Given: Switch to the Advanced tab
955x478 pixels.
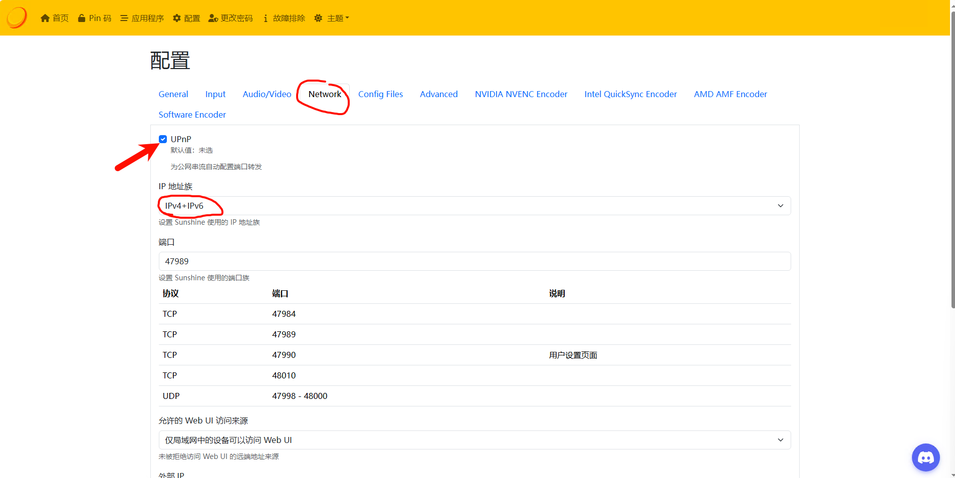Looking at the screenshot, I should [x=439, y=94].
